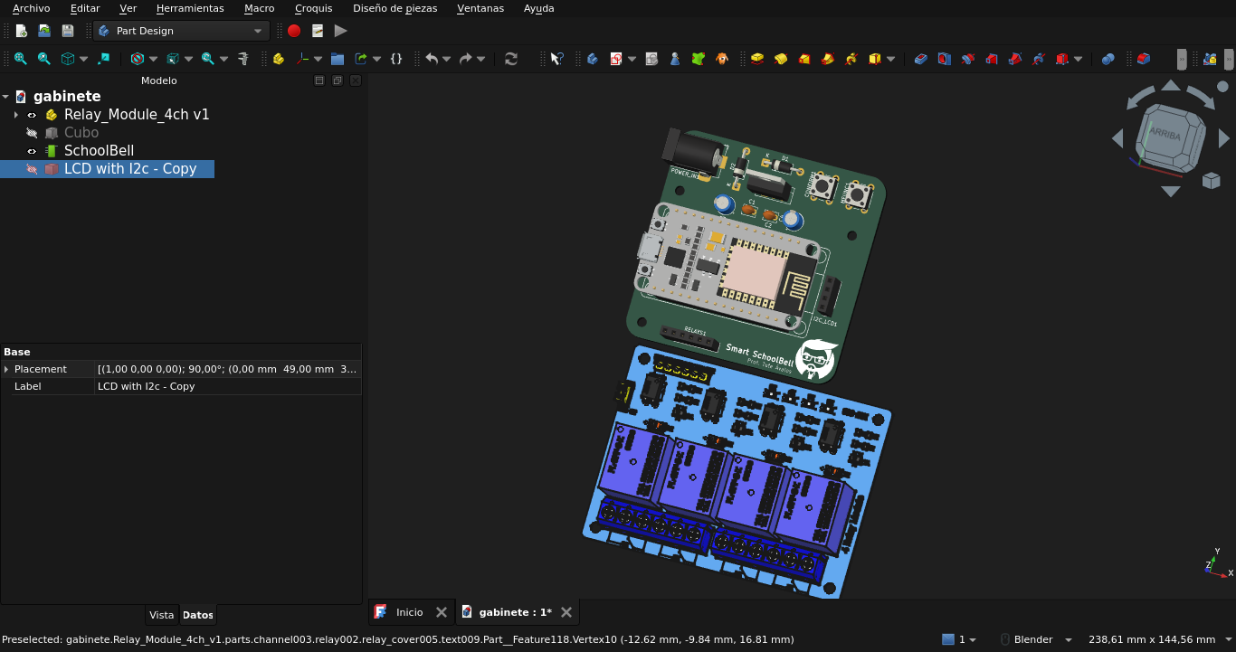Click the Pocket blue tool icon
1236x652 pixels.
[x=921, y=59]
